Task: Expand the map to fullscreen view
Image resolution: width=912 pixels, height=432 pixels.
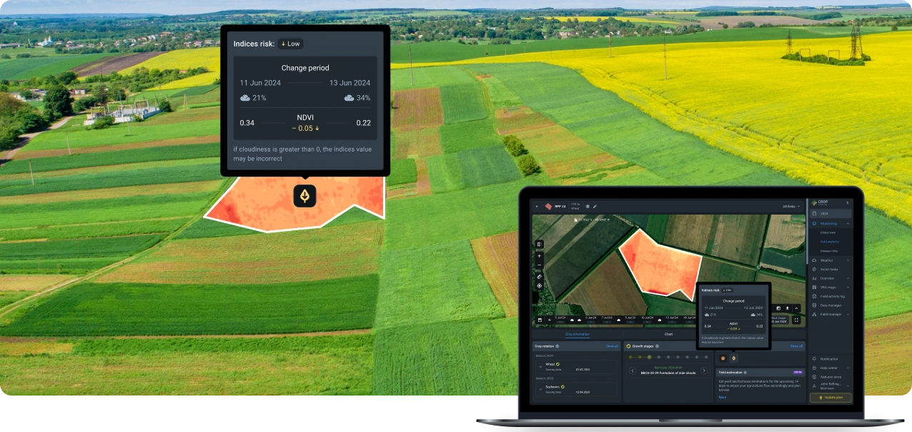Action: tap(796, 320)
